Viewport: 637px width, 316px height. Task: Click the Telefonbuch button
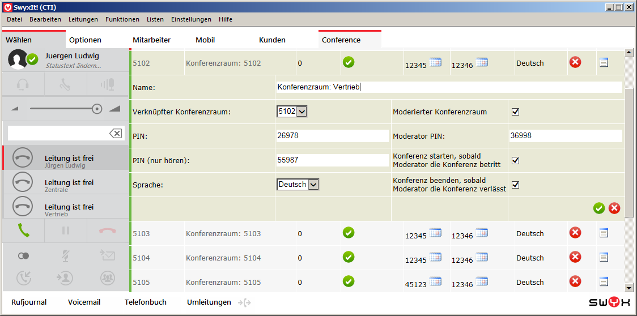(146, 302)
